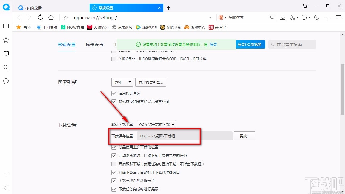Click the 更改... button for download location

244,136
